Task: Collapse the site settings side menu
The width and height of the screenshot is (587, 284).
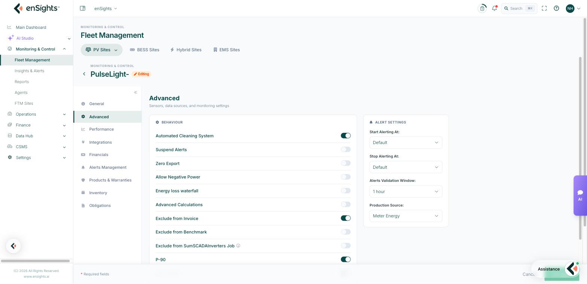Action: pyautogui.click(x=136, y=92)
